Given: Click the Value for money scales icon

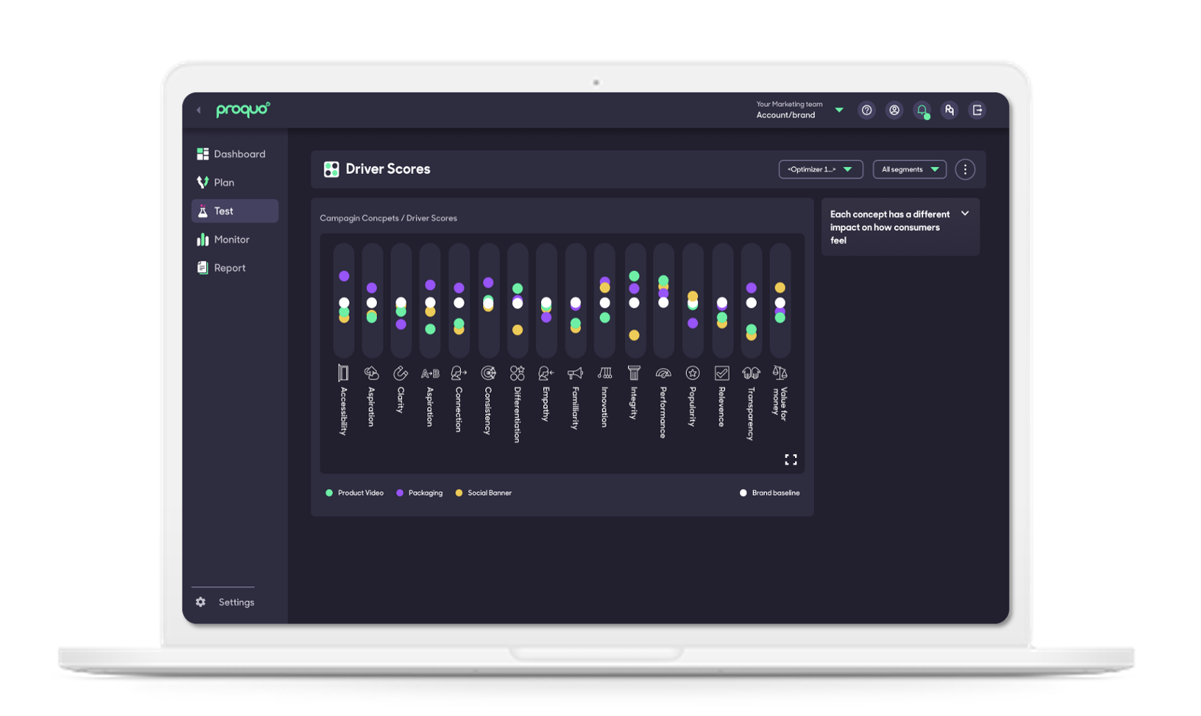Looking at the screenshot, I should click(x=780, y=373).
